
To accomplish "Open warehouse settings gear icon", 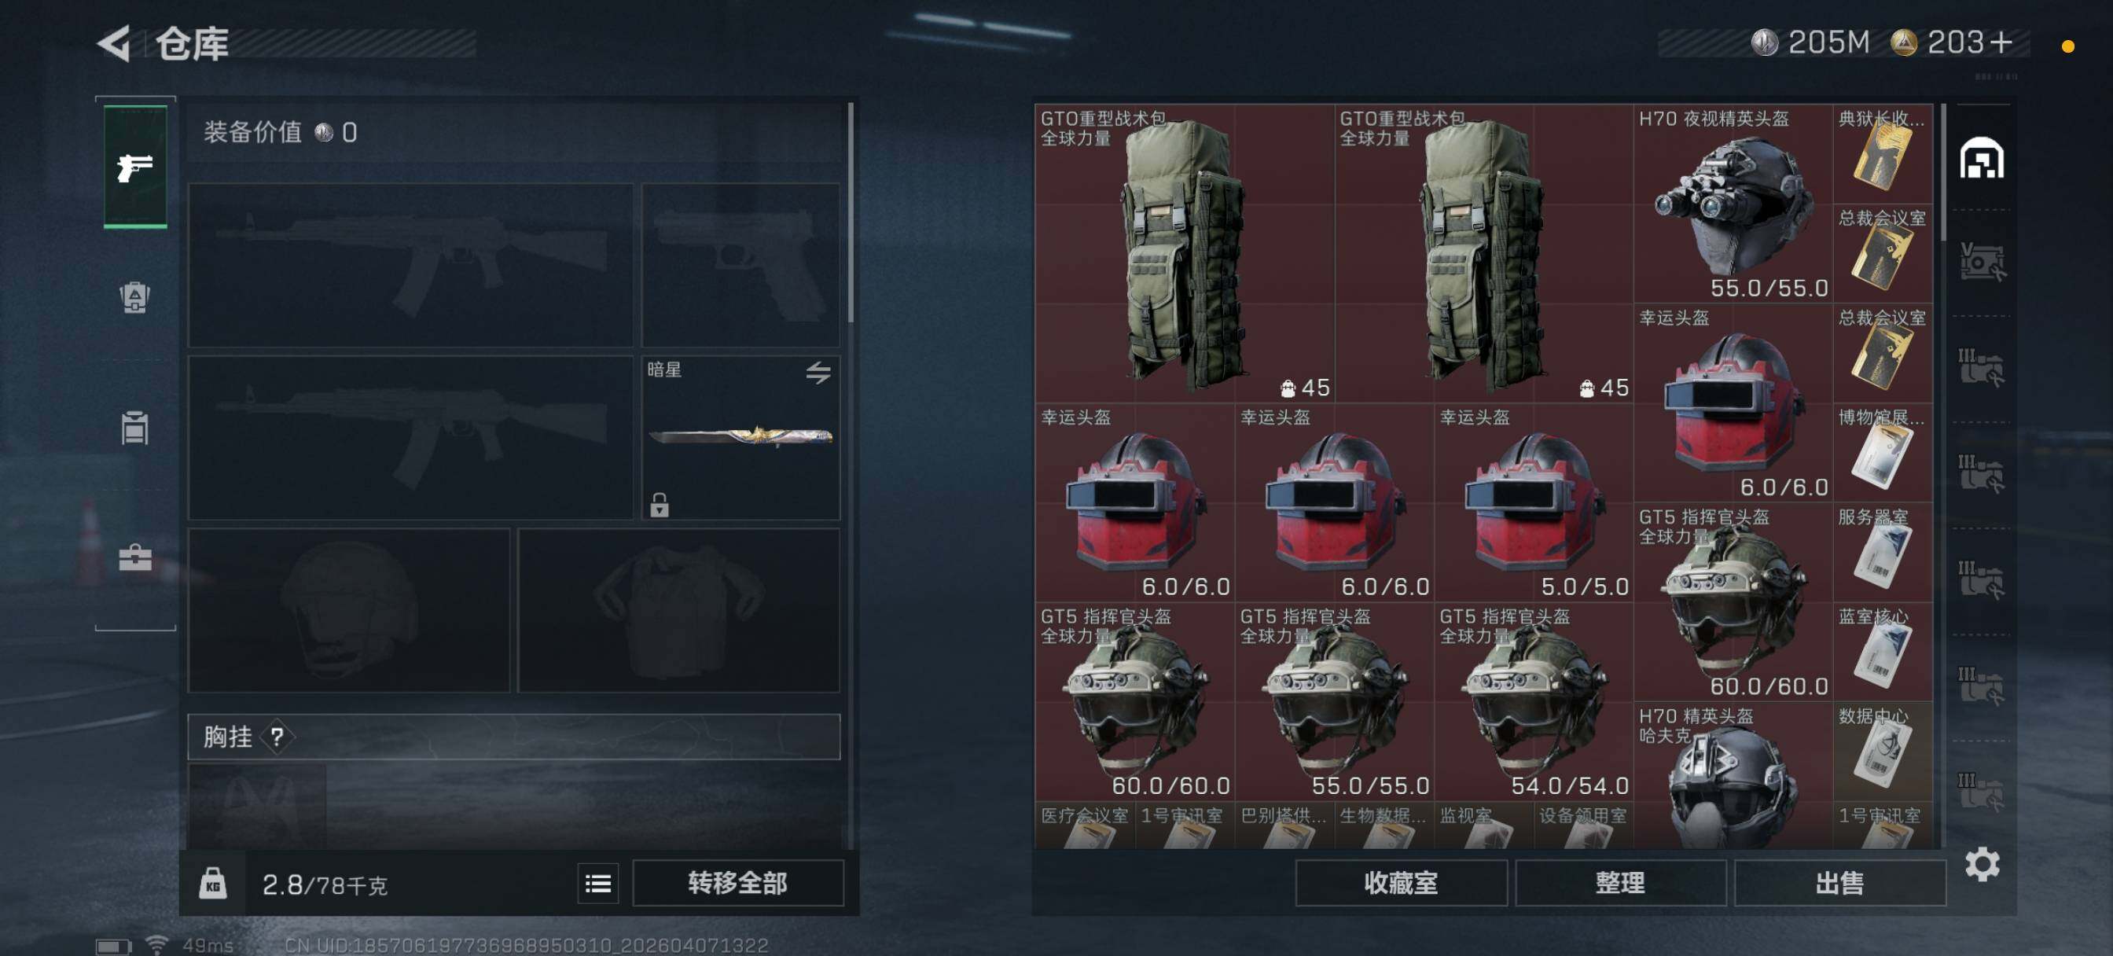I will [1982, 864].
